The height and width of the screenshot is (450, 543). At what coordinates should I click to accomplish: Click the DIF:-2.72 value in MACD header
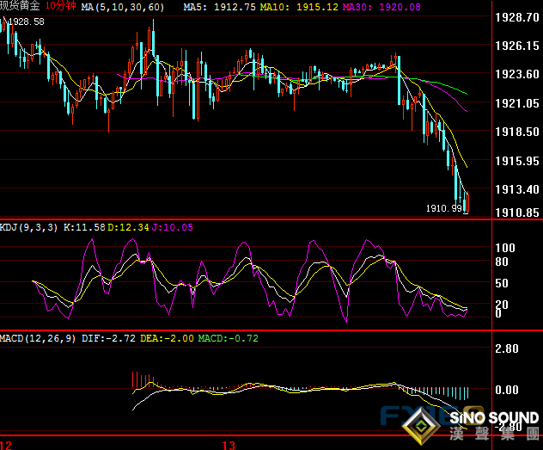point(113,338)
